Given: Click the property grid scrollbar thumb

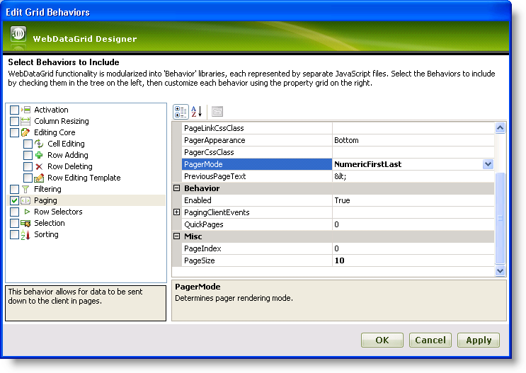Looking at the screenshot, I should pos(501,218).
